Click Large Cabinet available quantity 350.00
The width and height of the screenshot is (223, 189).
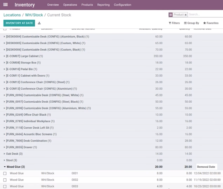click(x=158, y=56)
